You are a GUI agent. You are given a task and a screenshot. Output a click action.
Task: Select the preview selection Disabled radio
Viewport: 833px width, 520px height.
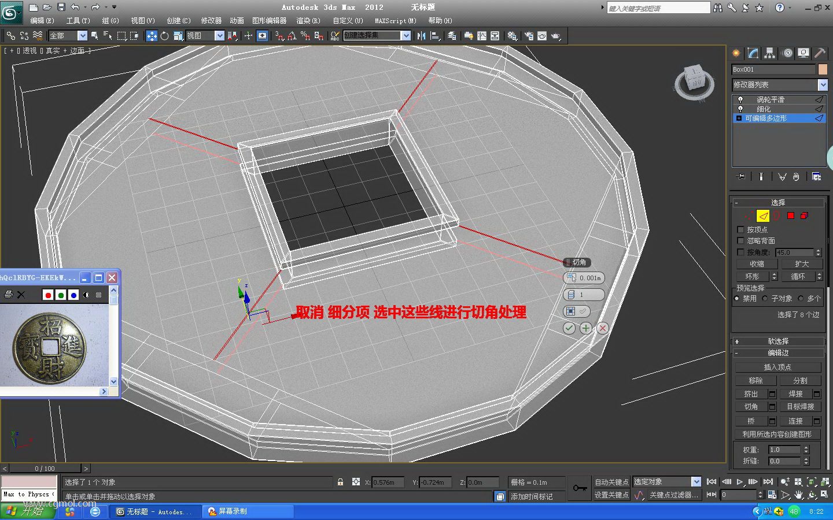pyautogui.click(x=736, y=298)
